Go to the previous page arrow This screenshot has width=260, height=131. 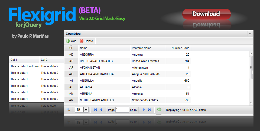click(101, 110)
